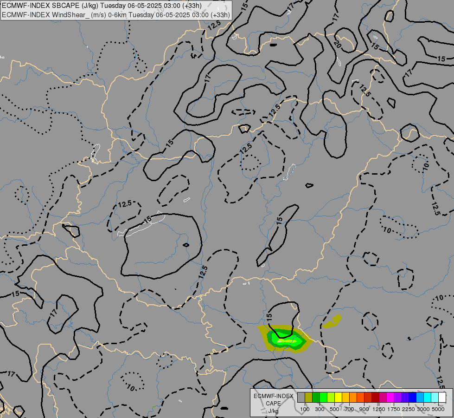Click the gray swatch in the CAPE legend
Screen dimensions: 454x418
click(x=301, y=398)
